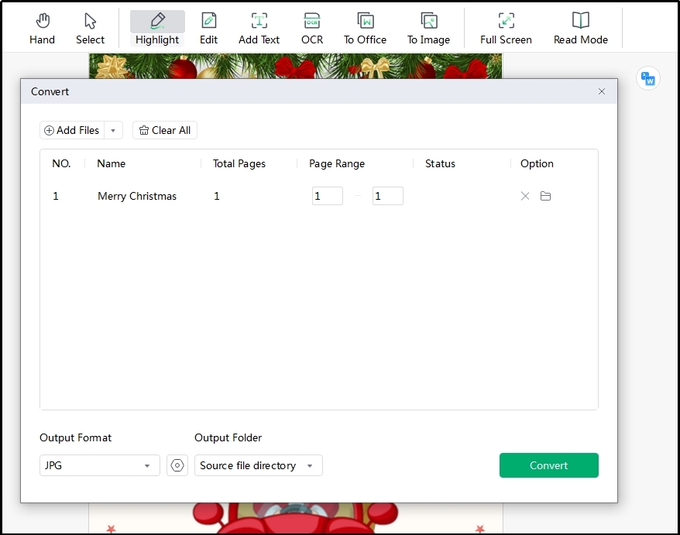This screenshot has width=680, height=535.
Task: Expand the Add Files dropdown arrow
Action: coord(113,131)
